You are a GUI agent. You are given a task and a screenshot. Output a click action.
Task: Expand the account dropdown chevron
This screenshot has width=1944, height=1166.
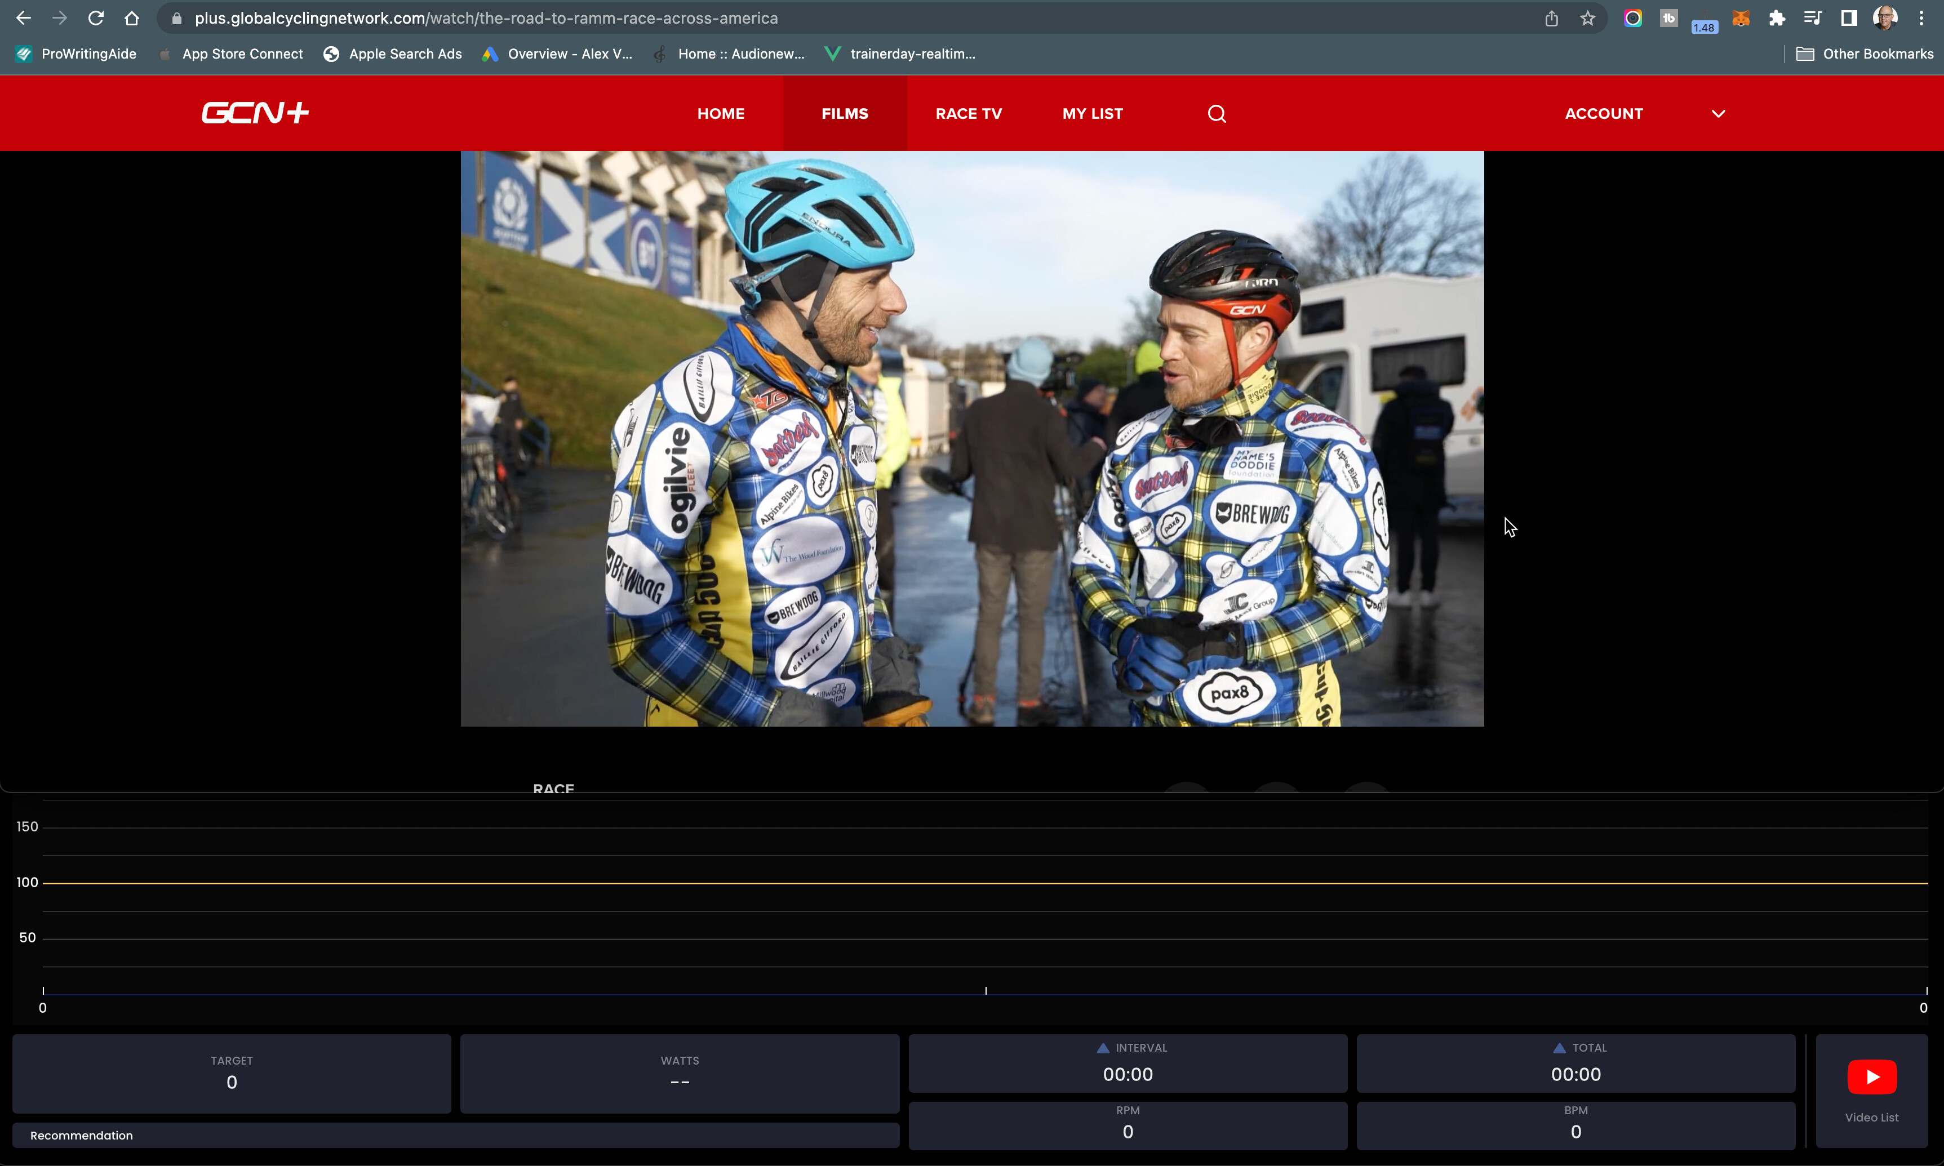point(1719,114)
